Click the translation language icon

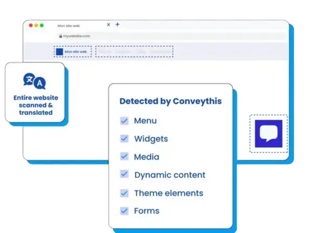point(35,81)
